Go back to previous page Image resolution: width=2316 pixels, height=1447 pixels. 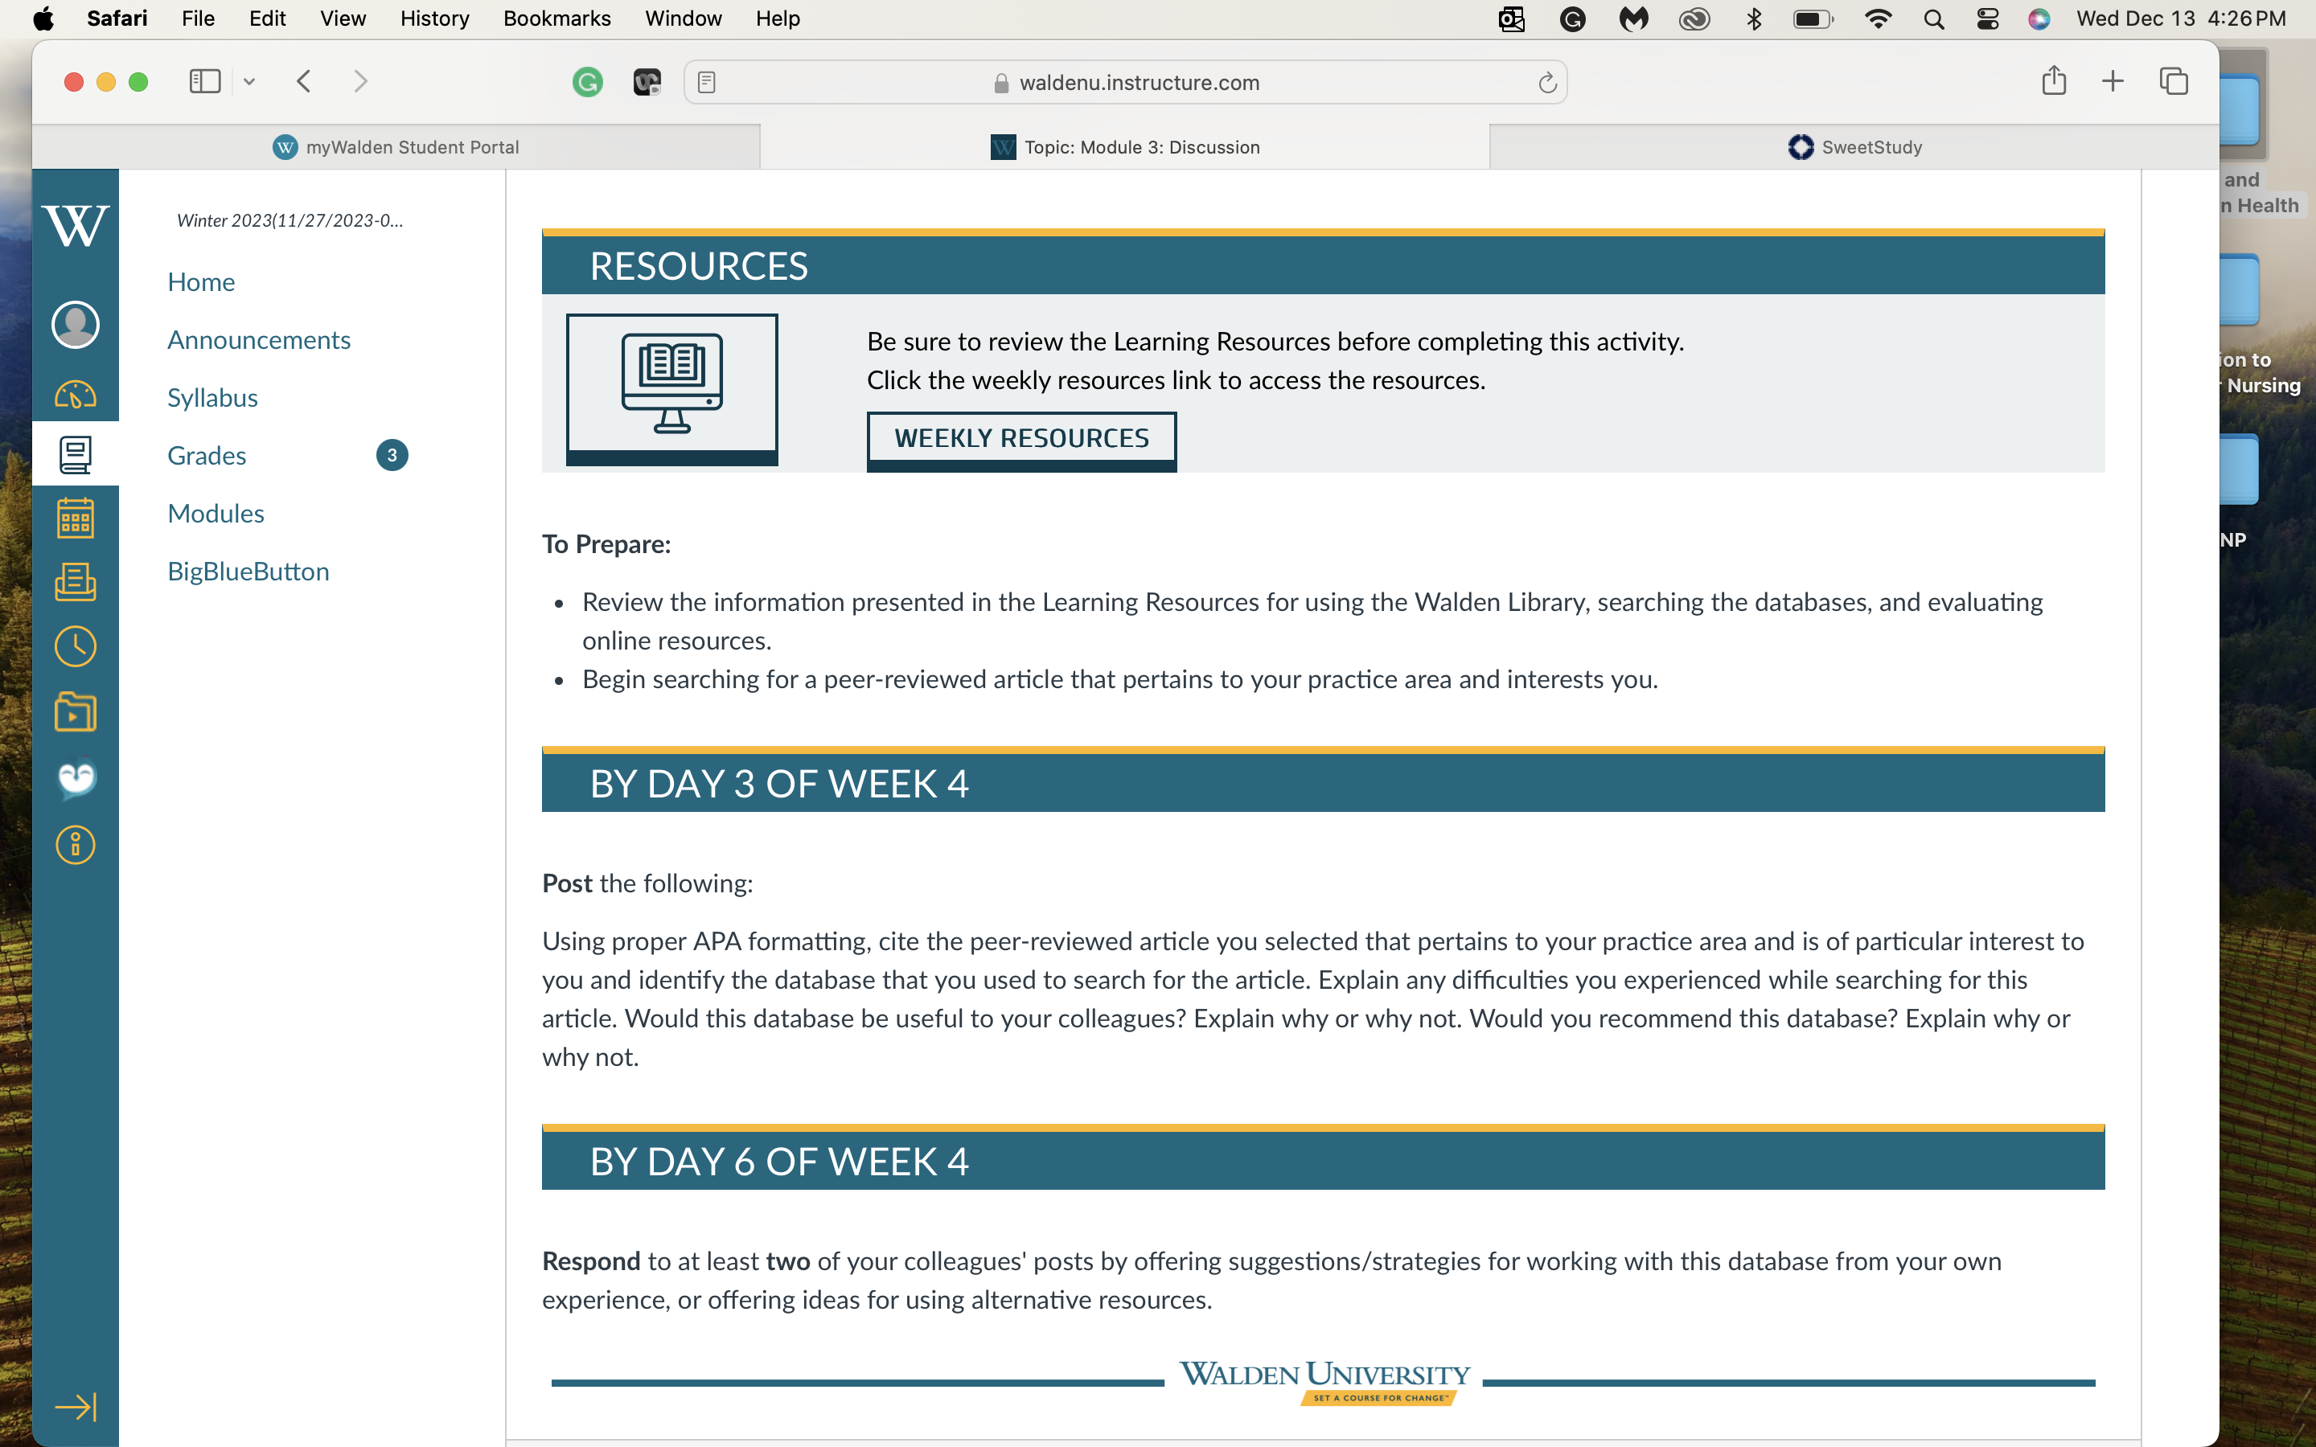pyautogui.click(x=303, y=81)
